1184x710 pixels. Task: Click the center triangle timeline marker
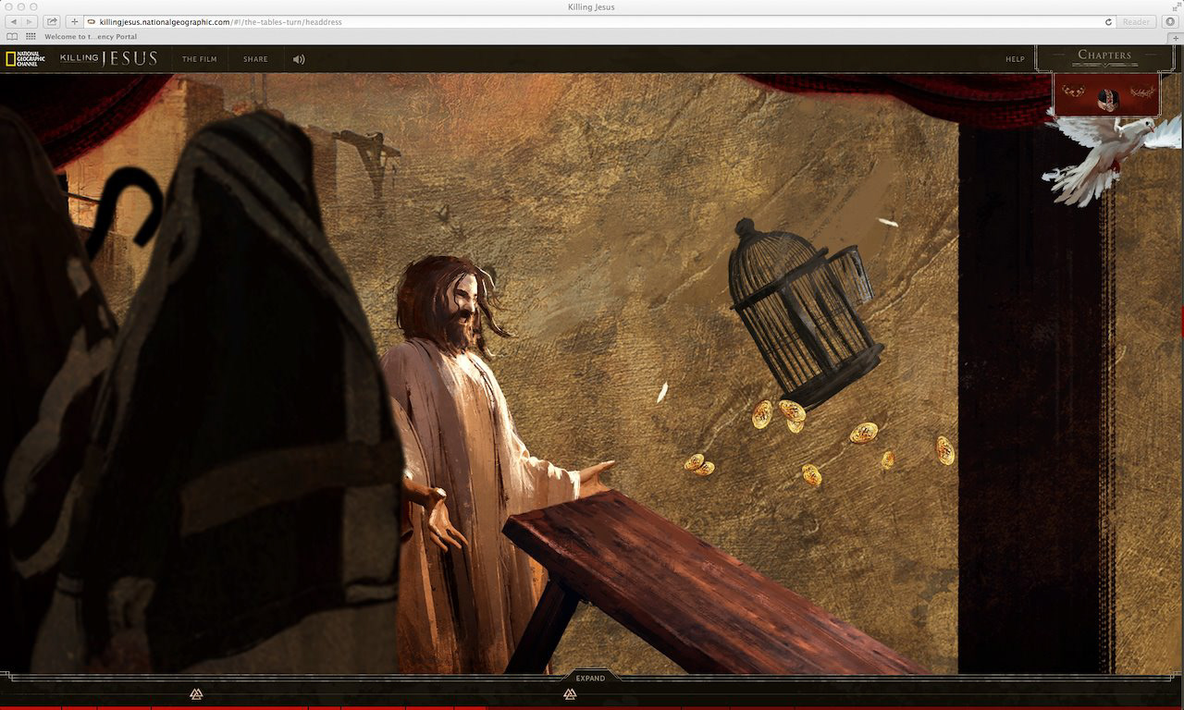tap(570, 693)
